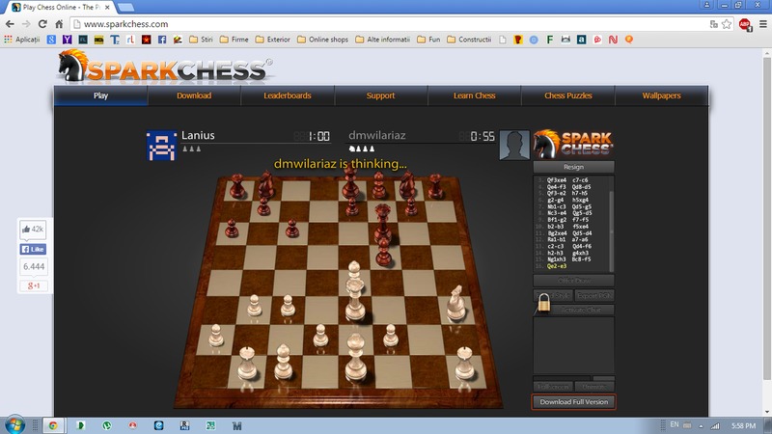
Task: Select the white rook in bottom-right corner
Action: click(464, 364)
